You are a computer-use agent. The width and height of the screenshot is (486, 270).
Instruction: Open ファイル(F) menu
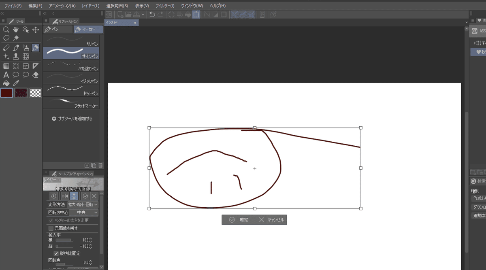13,6
